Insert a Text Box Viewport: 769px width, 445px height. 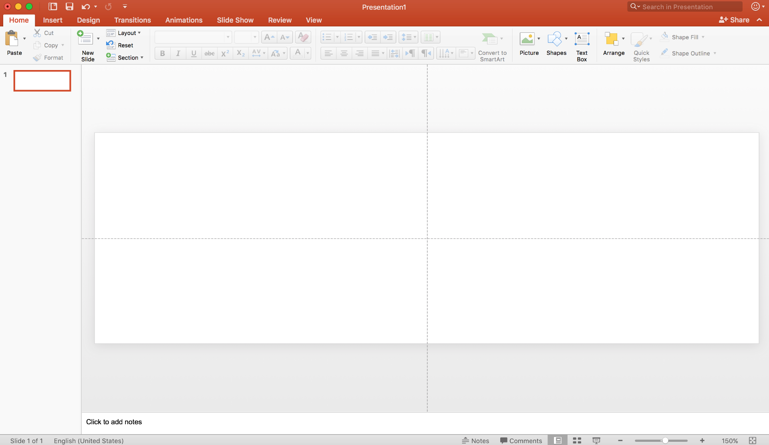click(x=582, y=39)
